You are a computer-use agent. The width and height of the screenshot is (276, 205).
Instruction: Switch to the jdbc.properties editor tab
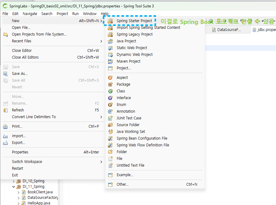pyautogui.click(x=263, y=30)
